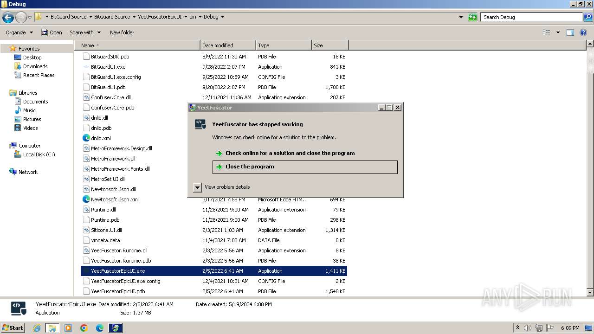This screenshot has height=334, width=594.
Task: Click the taskbar clock showing 6:09 PM
Action: click(570, 328)
